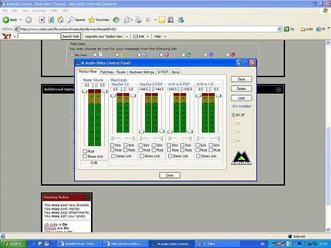
Task: Collapse the Posting Rules panel
Action: tap(87, 197)
